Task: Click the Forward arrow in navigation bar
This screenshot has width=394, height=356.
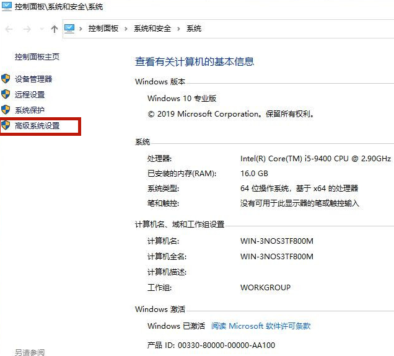Action: [x=27, y=29]
